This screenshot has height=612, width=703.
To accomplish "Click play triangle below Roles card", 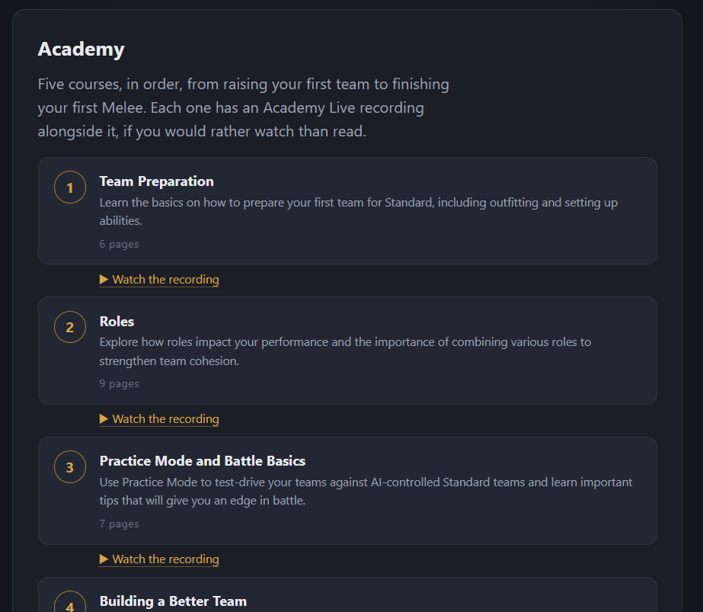I will coord(104,419).
